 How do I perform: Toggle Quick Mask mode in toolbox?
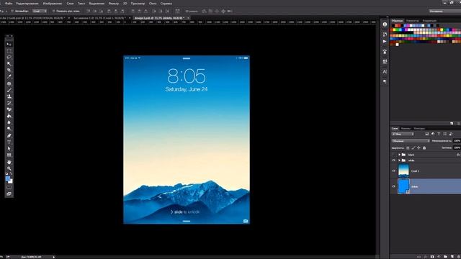(x=9, y=187)
